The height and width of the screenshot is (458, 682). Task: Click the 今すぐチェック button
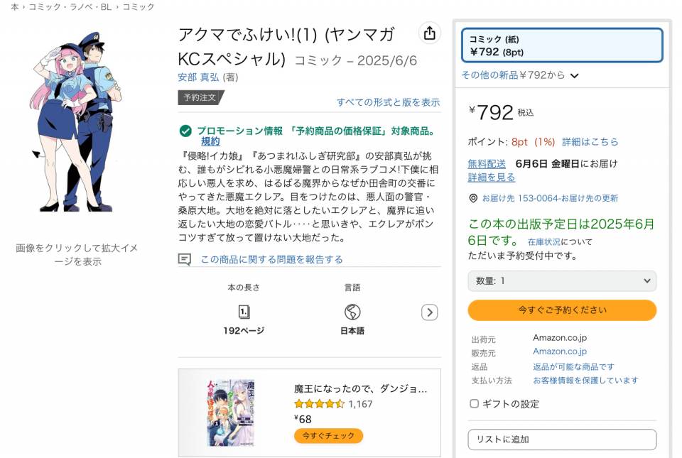click(x=328, y=435)
